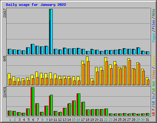Click the 'Daily usage for January 2022' title
The width and height of the screenshot is (157, 123).
36,5
